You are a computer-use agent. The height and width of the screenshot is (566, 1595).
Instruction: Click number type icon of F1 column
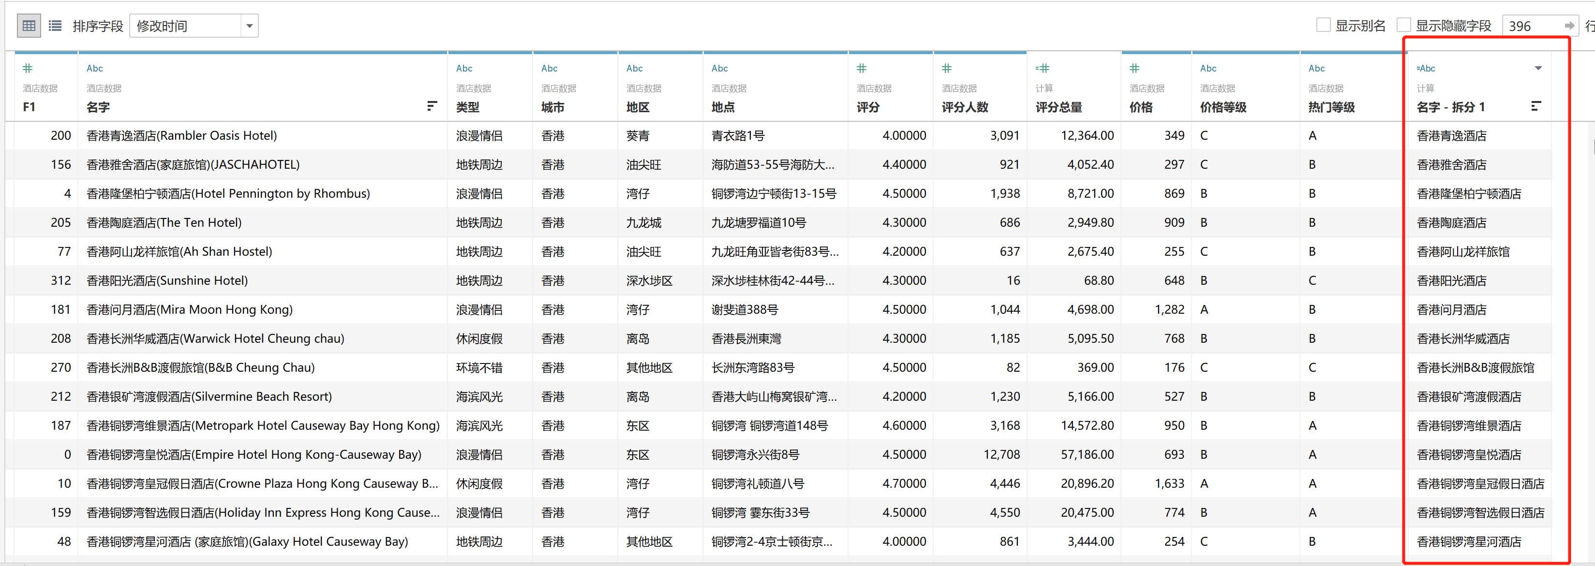[x=28, y=68]
